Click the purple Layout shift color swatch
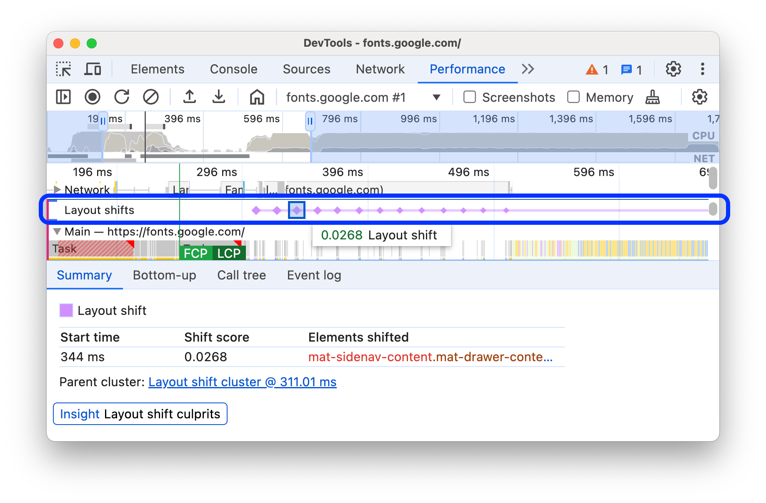 point(66,310)
